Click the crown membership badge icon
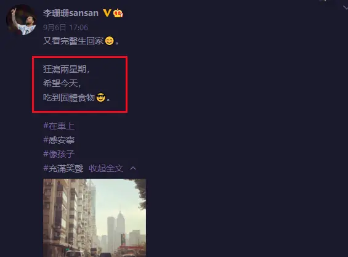The height and width of the screenshot is (257, 348). point(118,13)
